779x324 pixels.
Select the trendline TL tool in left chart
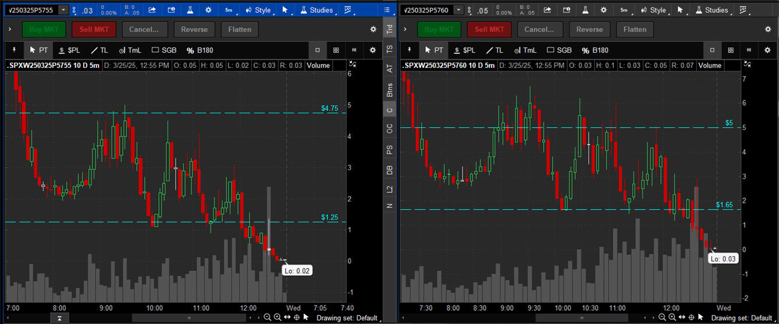(99, 51)
